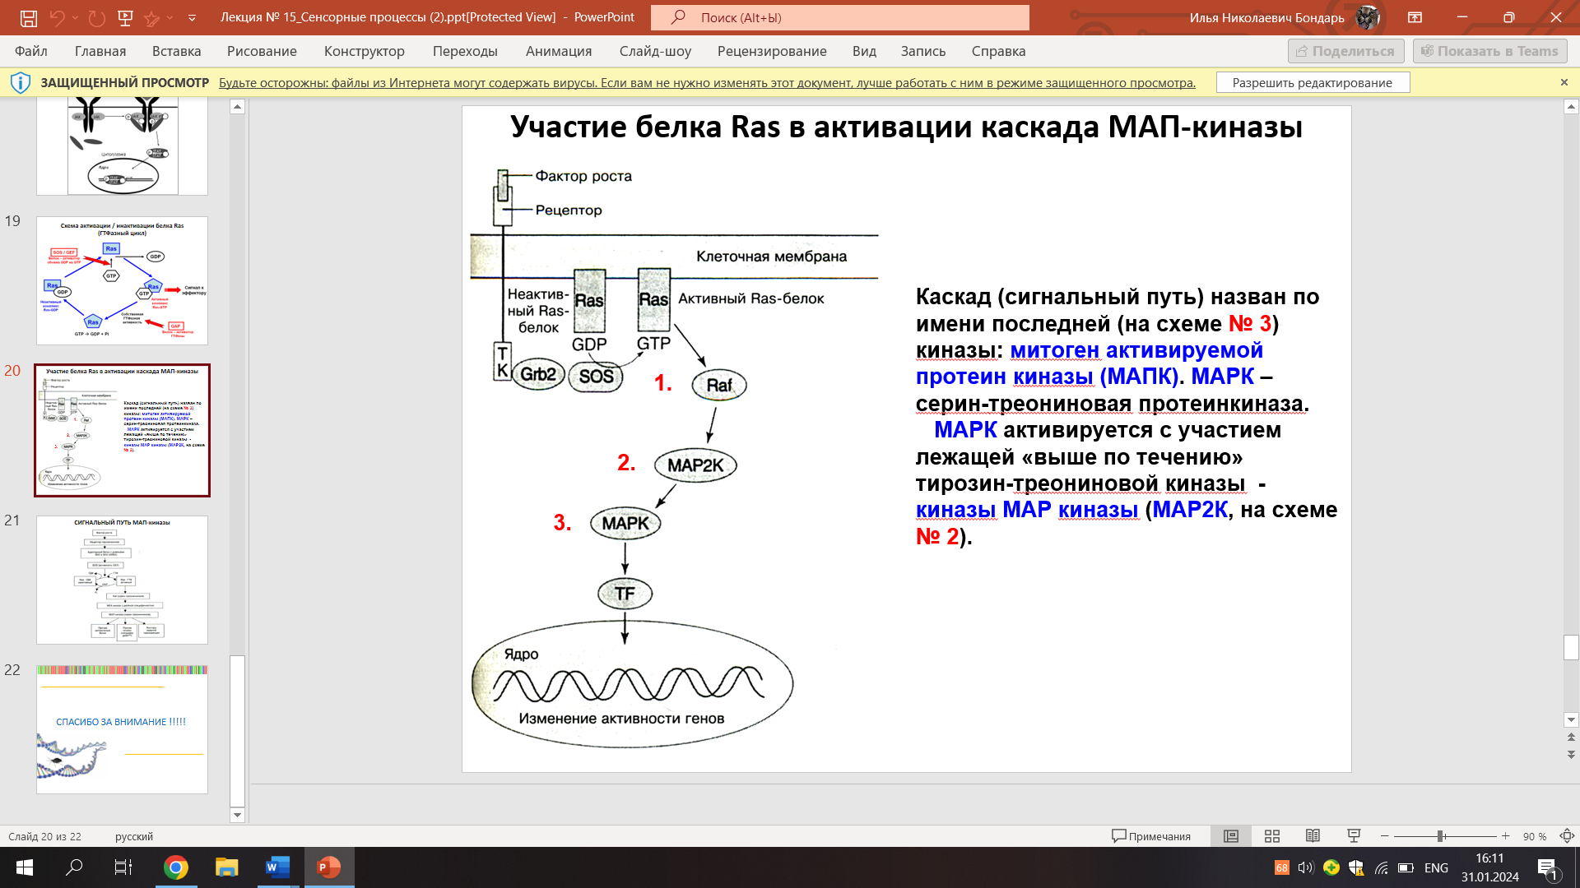The image size is (1580, 888).
Task: Click the volume speaker tray icon
Action: 1306,867
